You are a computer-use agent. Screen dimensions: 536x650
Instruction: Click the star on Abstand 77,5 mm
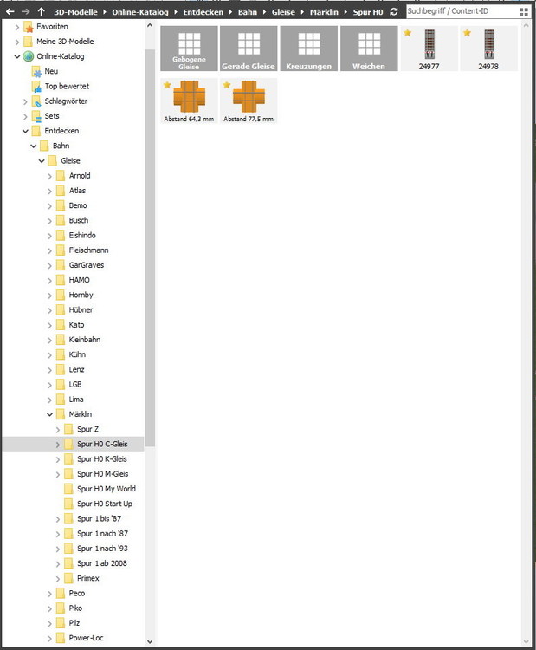[227, 85]
